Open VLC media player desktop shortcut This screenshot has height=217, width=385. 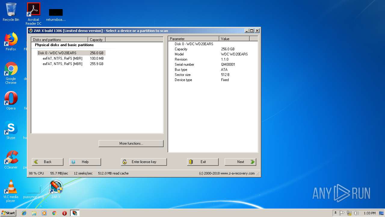pos(11,191)
